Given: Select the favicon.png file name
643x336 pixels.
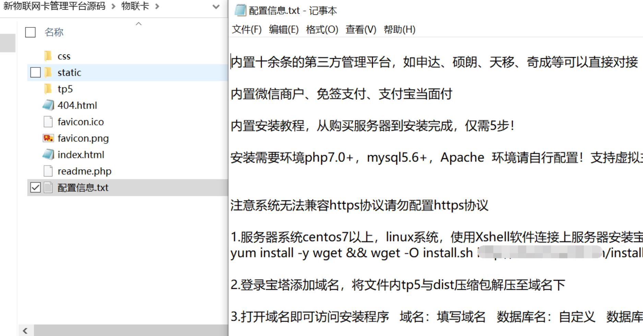Looking at the screenshot, I should [83, 138].
